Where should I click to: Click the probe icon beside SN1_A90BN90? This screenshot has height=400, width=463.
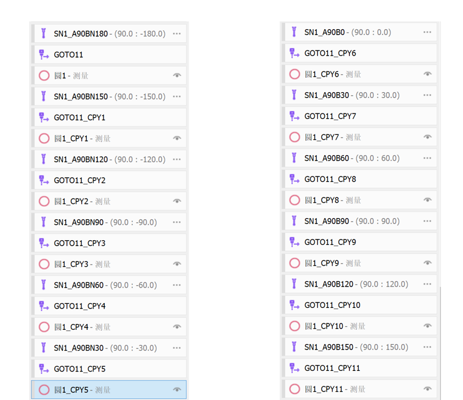[x=43, y=222]
